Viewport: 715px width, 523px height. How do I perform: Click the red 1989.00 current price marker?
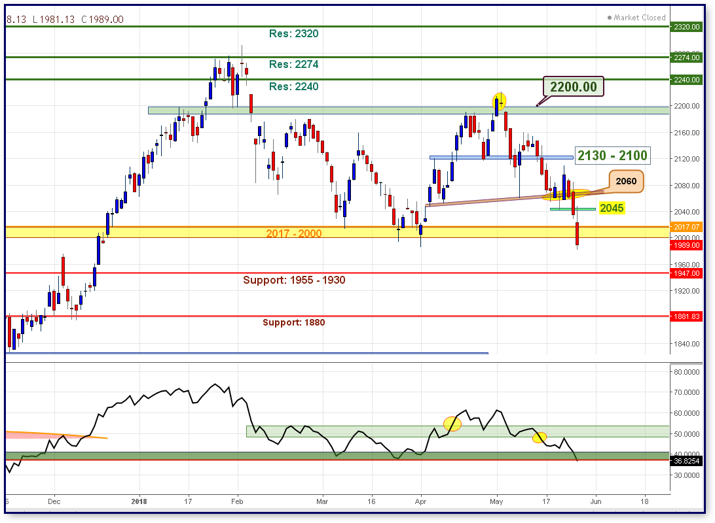coord(685,245)
